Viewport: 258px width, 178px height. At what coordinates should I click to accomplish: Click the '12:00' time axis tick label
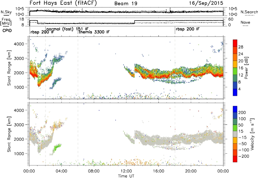tap(126, 171)
